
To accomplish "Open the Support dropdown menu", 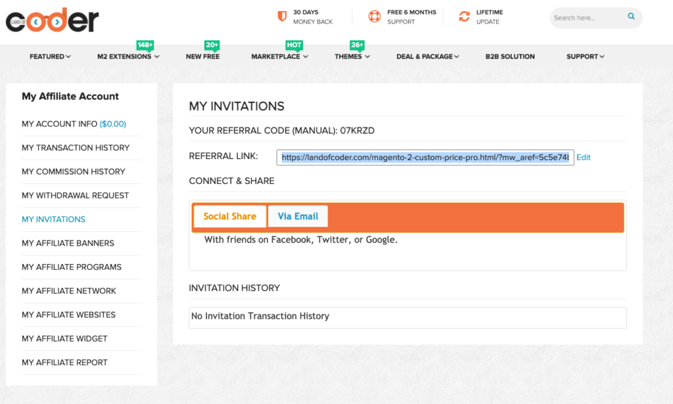I will [x=585, y=56].
